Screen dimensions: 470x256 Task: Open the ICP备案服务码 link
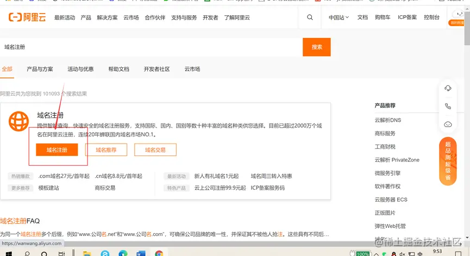(x=268, y=188)
